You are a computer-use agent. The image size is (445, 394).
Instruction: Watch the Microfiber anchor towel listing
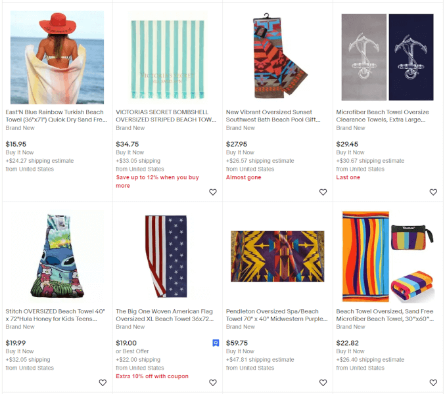click(x=433, y=192)
